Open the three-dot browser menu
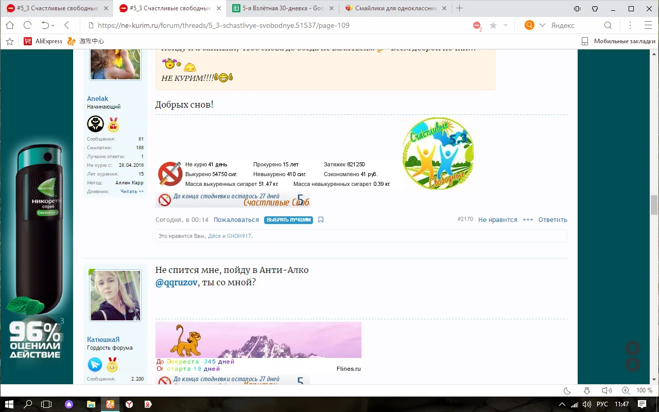Image resolution: width=659 pixels, height=412 pixels. pyautogui.click(x=630, y=25)
